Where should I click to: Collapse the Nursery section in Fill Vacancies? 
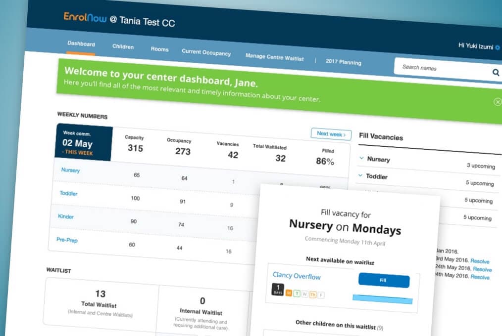click(361, 158)
